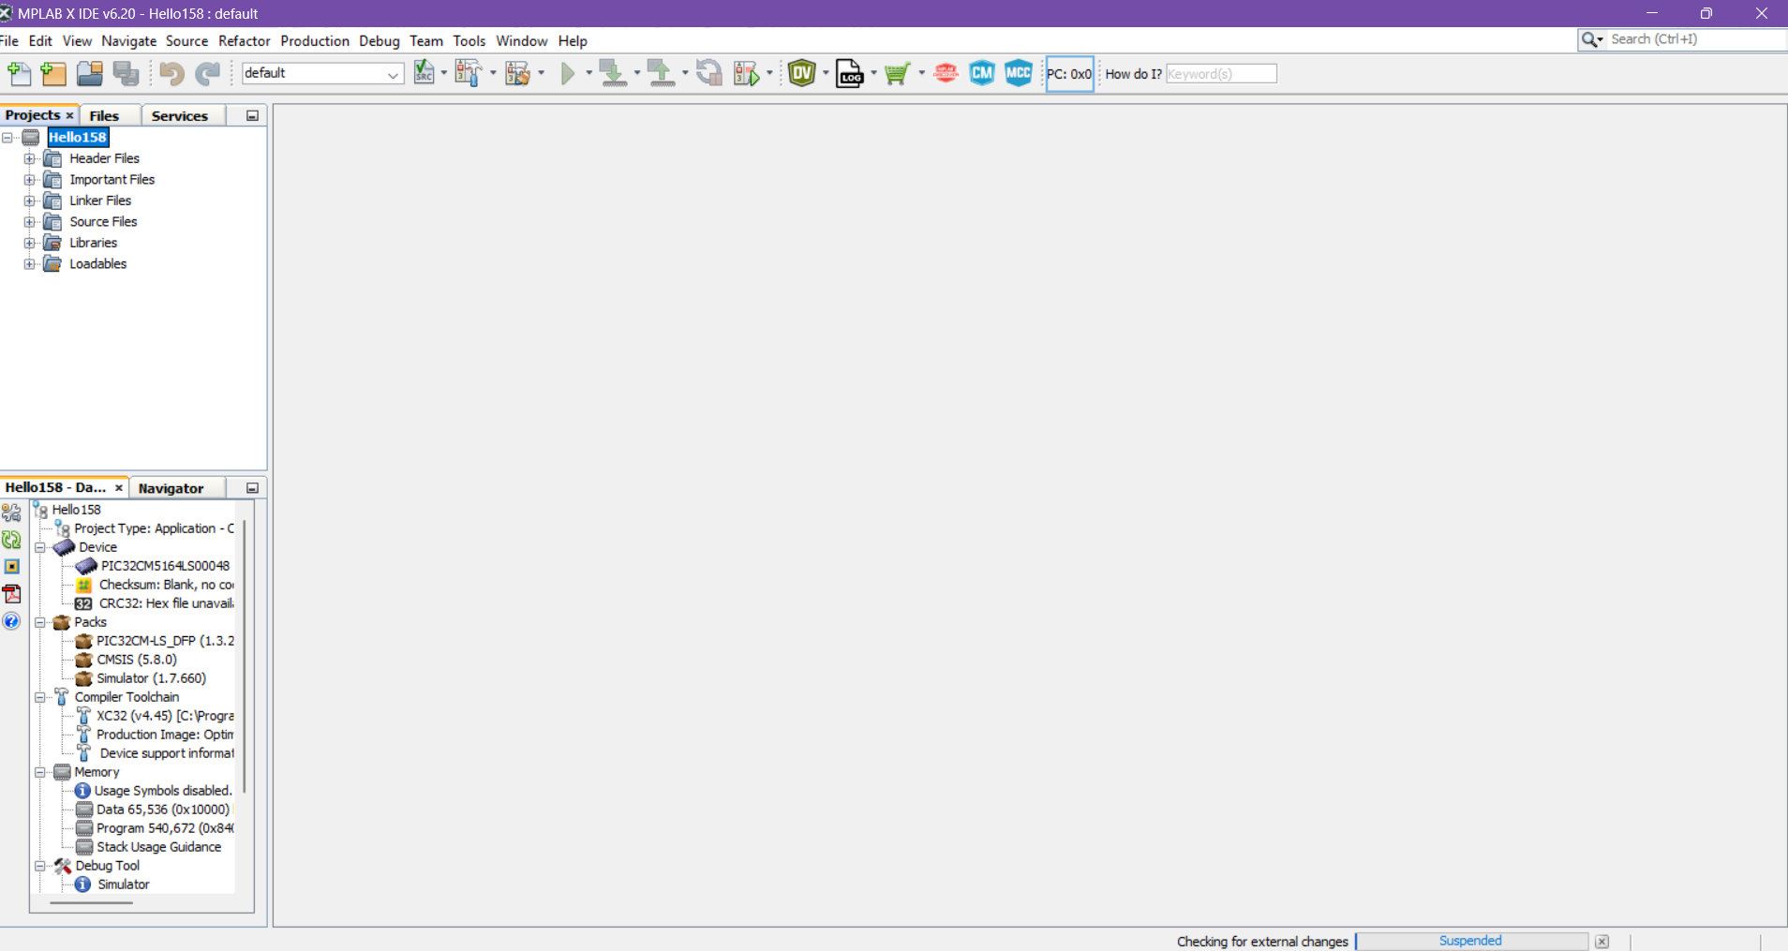This screenshot has width=1788, height=951.
Task: Click the green Run Project arrow
Action: click(x=567, y=73)
